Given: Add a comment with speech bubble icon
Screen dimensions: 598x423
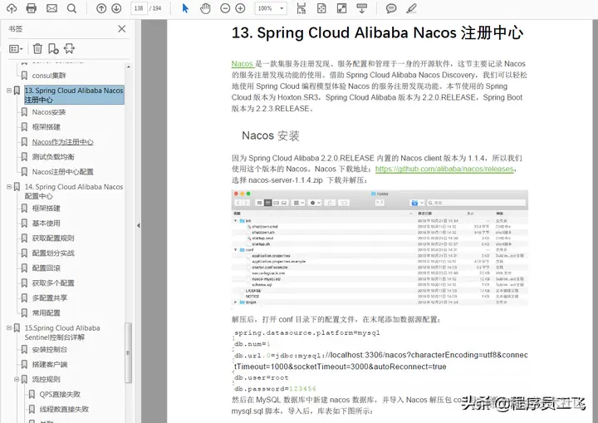Looking at the screenshot, I should pos(391,8).
